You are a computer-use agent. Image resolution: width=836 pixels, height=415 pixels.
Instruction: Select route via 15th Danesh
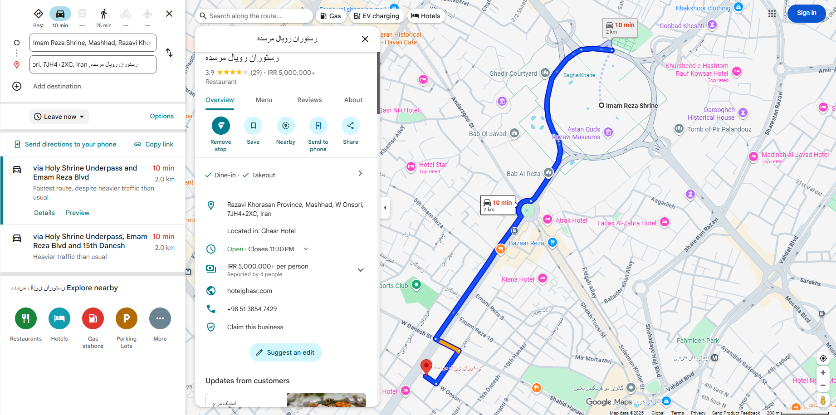tap(93, 247)
